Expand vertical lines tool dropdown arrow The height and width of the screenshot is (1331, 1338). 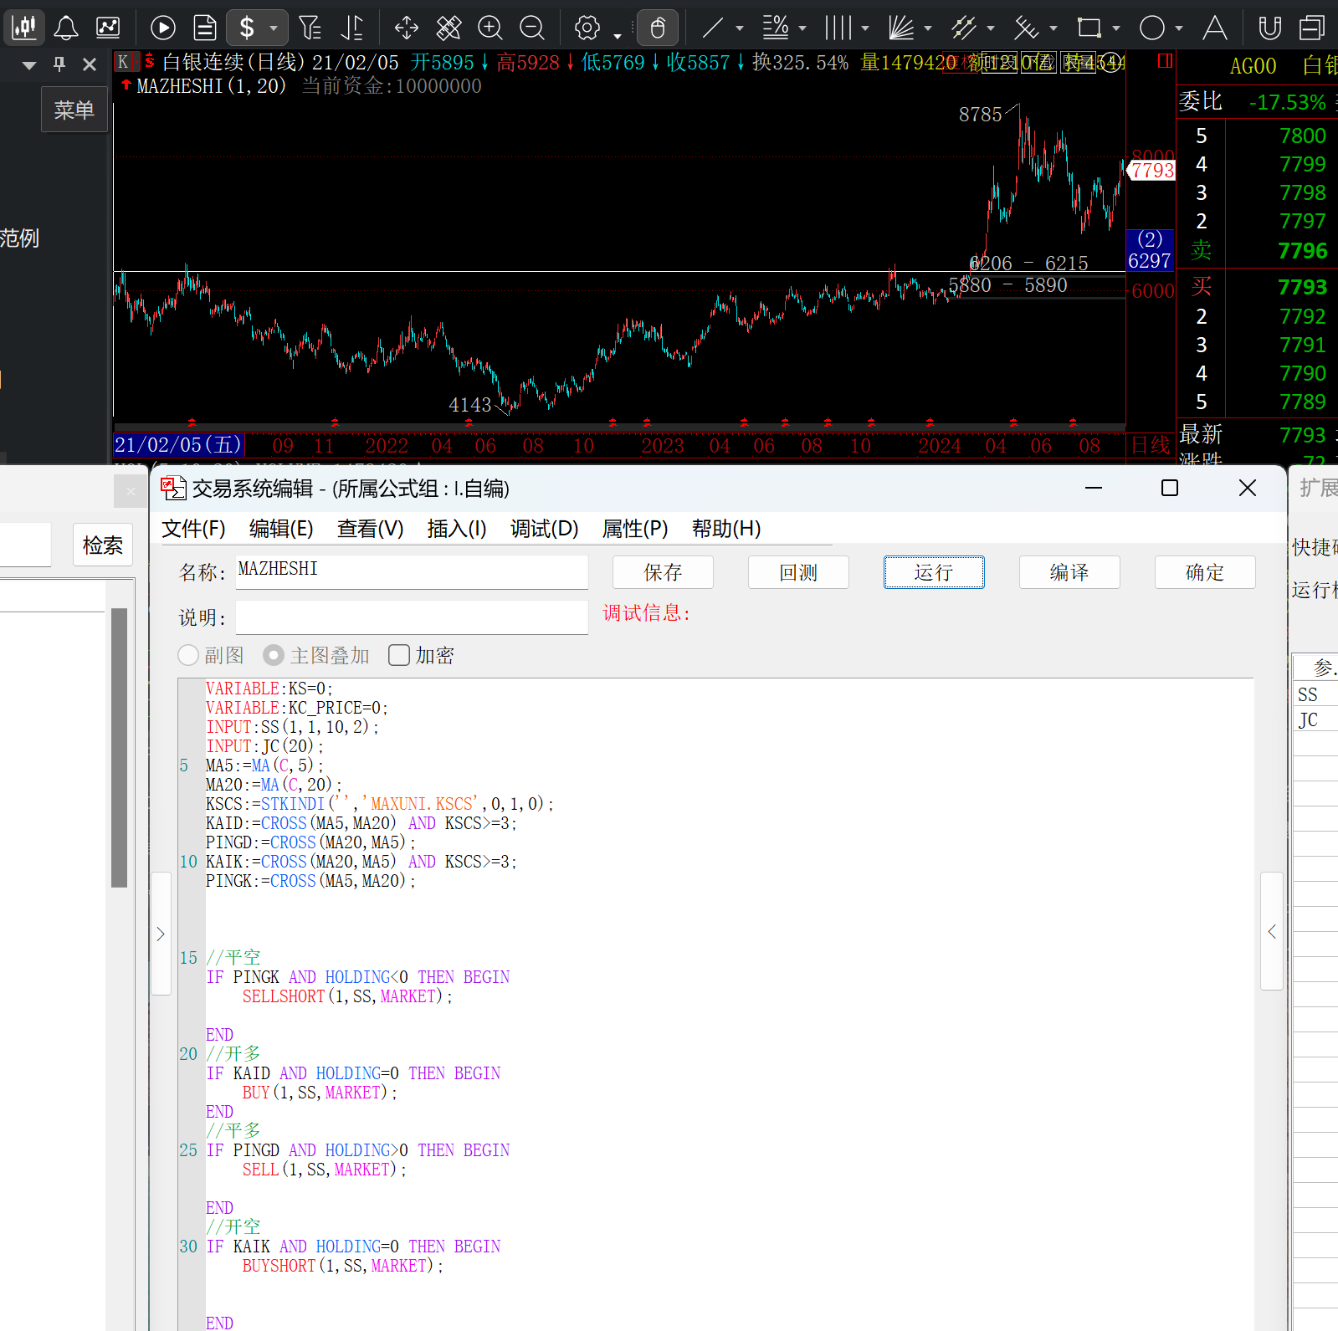(x=865, y=28)
